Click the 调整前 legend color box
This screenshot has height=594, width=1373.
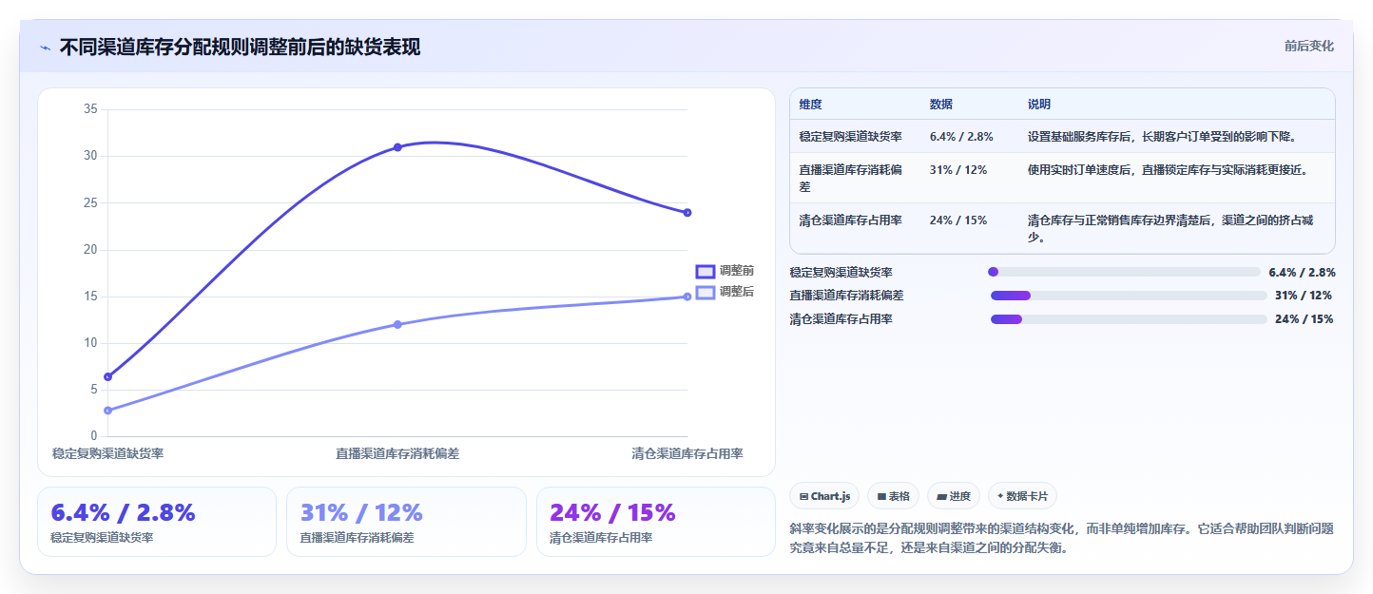click(x=706, y=271)
